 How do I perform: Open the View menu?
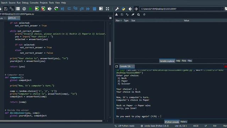(57, 2)
